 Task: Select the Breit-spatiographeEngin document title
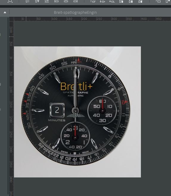(75, 13)
